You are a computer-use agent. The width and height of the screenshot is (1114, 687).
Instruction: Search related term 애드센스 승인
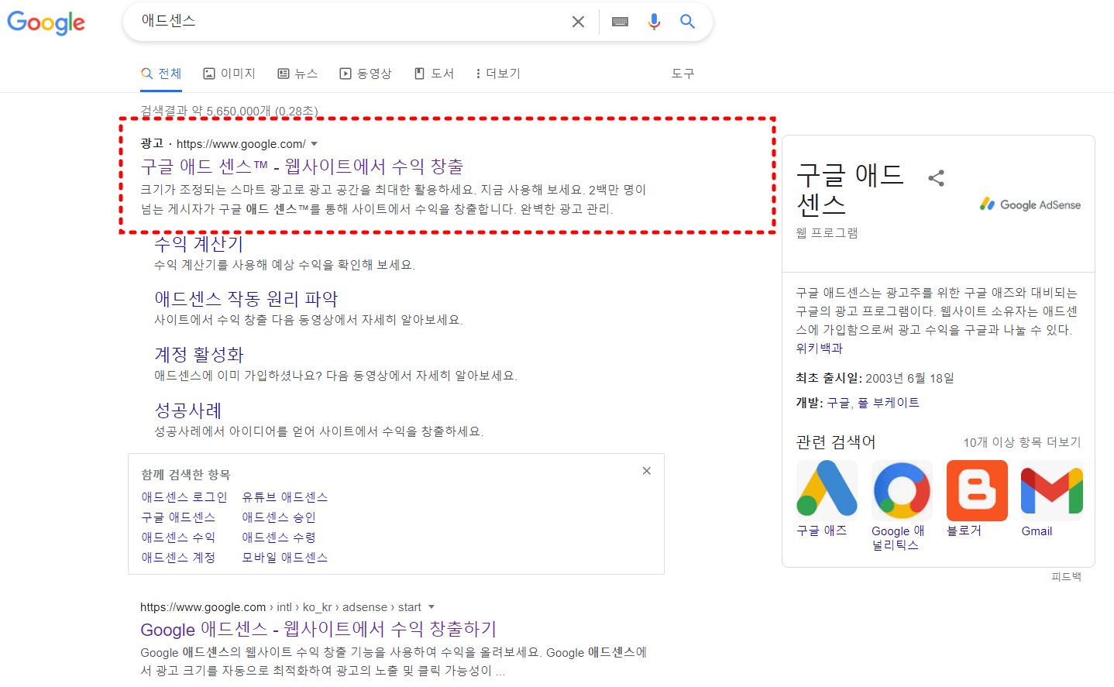pos(279,517)
